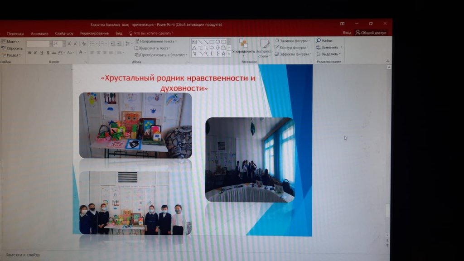Open the Вид ribbon tab
The image size is (464, 261).
[x=119, y=34]
